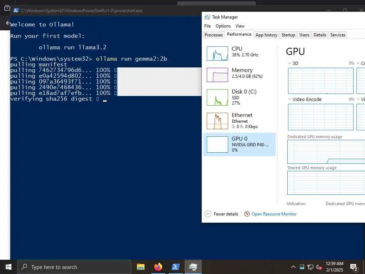Click the back arrow left of PowerShell

coord(8,23)
